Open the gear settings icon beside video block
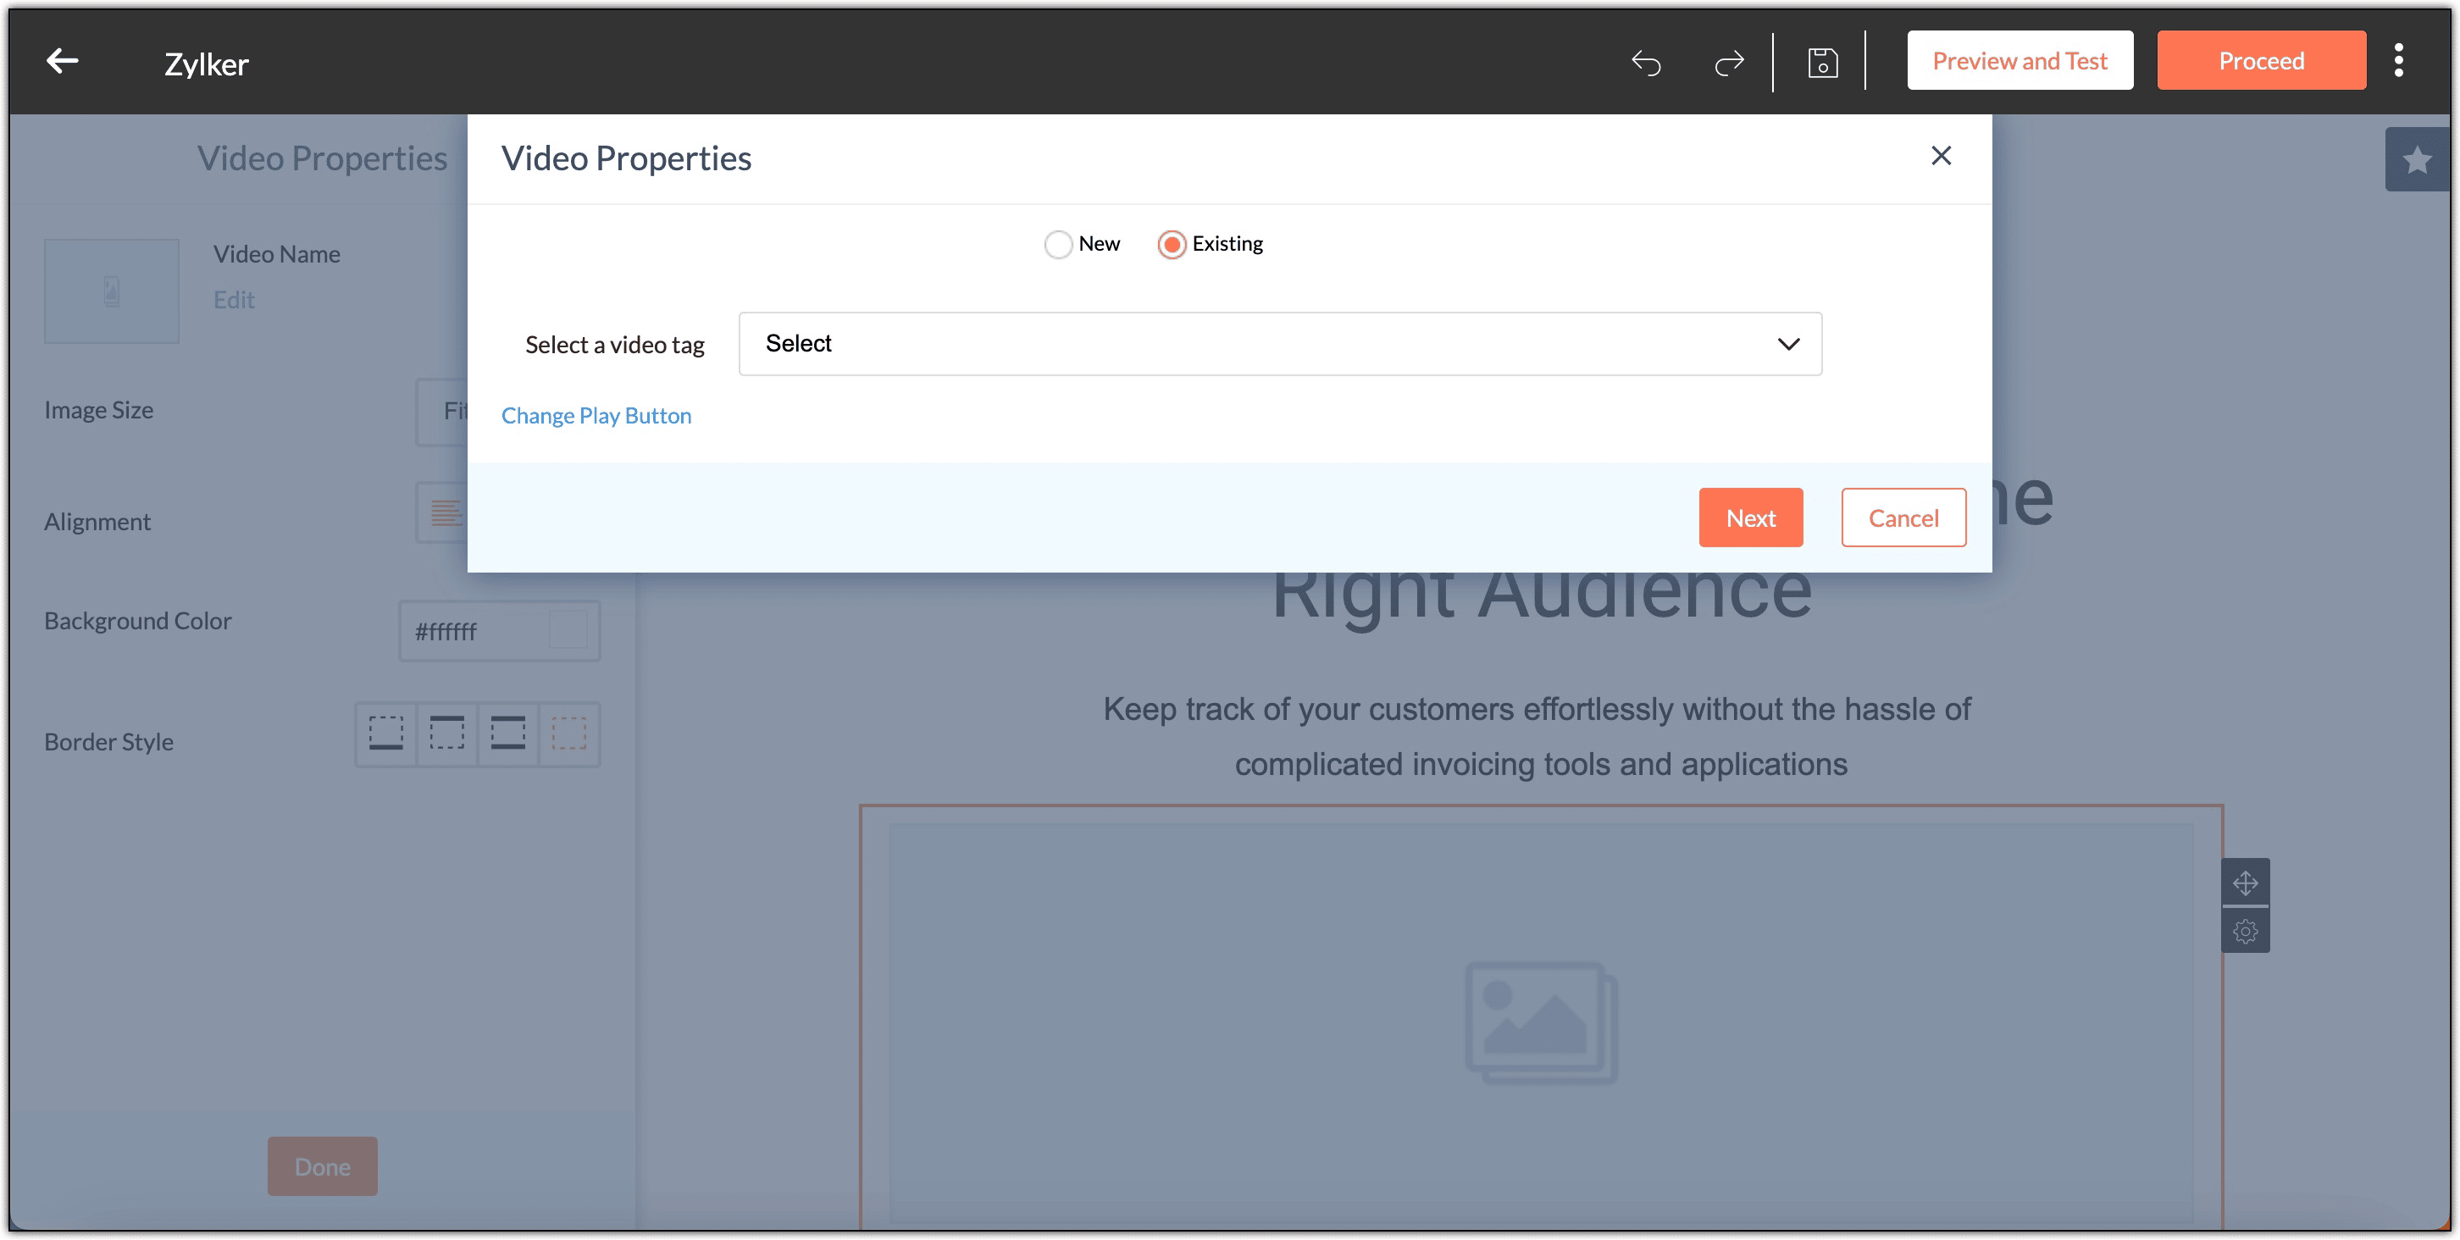The height and width of the screenshot is (1240, 2460). (x=2245, y=931)
